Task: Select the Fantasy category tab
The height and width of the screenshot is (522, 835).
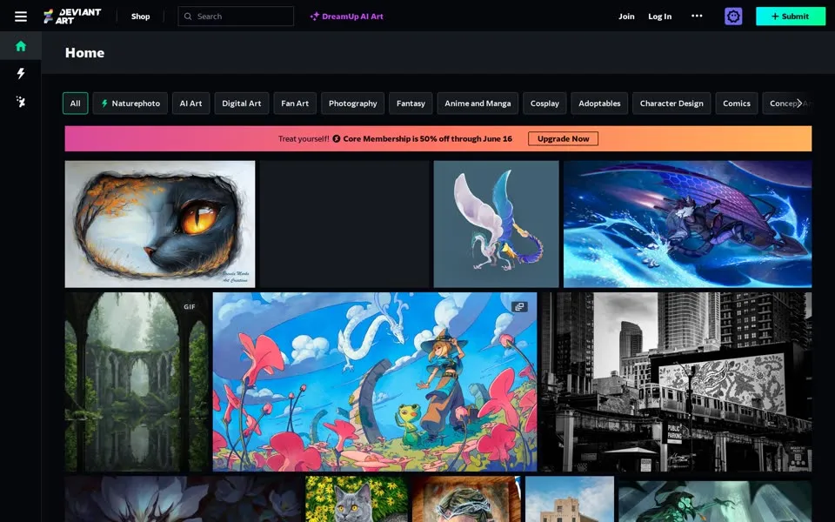Action: (x=411, y=104)
